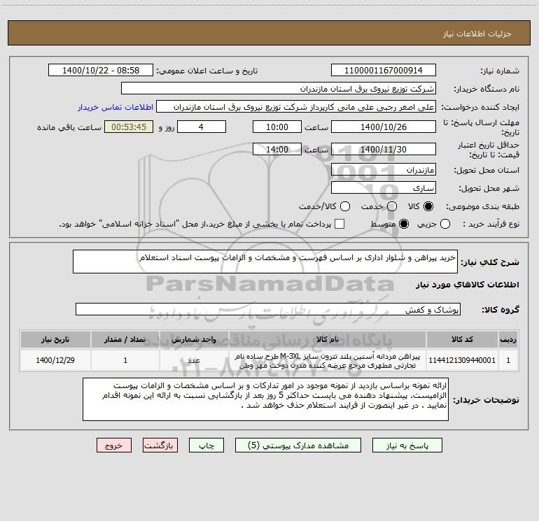This screenshot has height=521, width=539.
Task: Click the buyer notes text area
Action: pyautogui.click(x=265, y=399)
